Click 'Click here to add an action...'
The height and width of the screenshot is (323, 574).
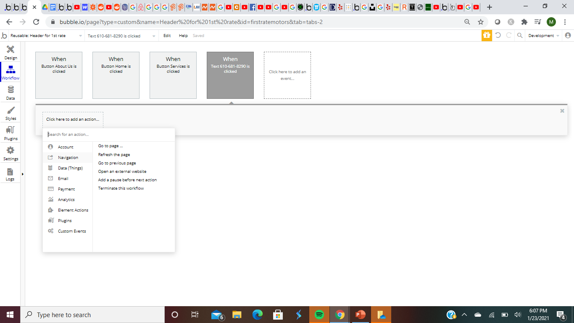[x=73, y=119]
